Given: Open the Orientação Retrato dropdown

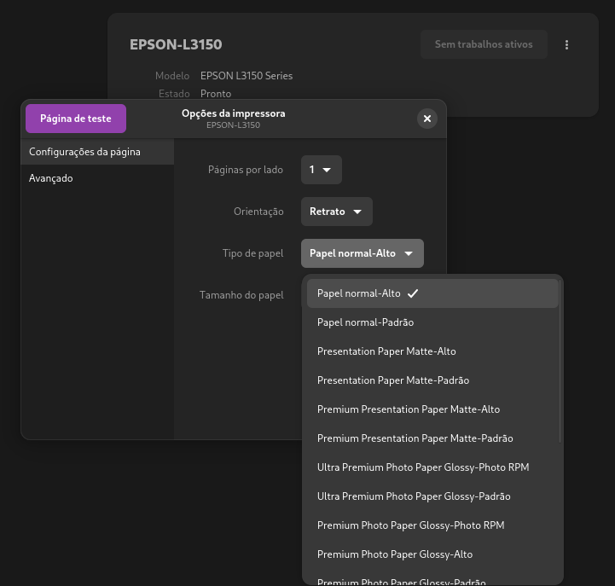Looking at the screenshot, I should pyautogui.click(x=337, y=212).
